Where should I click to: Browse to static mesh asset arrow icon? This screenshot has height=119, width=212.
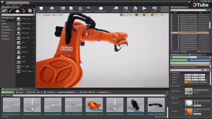pyautogui.click(x=195, y=92)
